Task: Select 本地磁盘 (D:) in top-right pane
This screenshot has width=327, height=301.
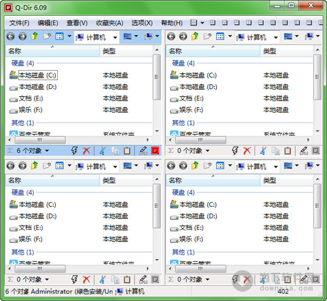Action: click(x=198, y=87)
